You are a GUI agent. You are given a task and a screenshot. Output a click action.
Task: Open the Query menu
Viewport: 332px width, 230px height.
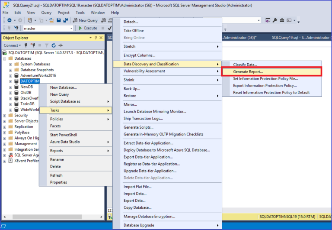point(46,13)
